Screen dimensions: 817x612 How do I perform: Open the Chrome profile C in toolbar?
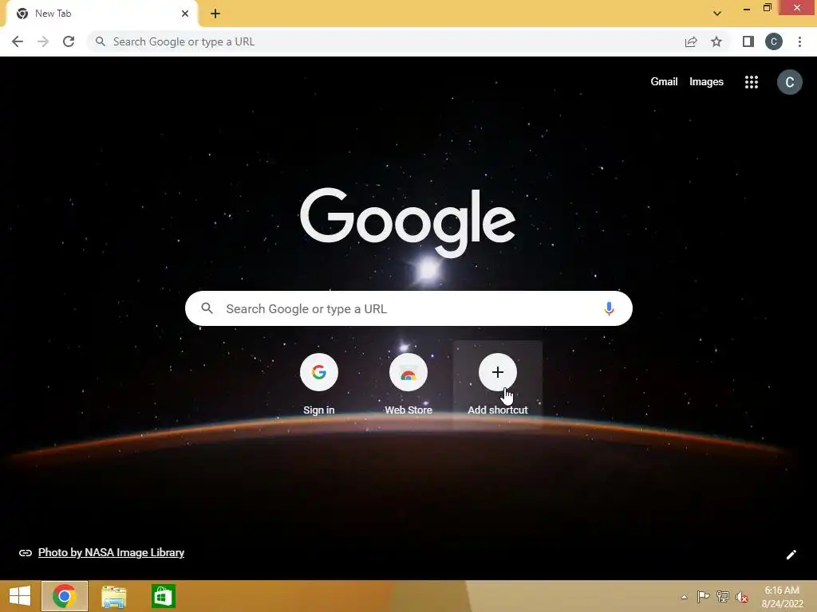774,41
